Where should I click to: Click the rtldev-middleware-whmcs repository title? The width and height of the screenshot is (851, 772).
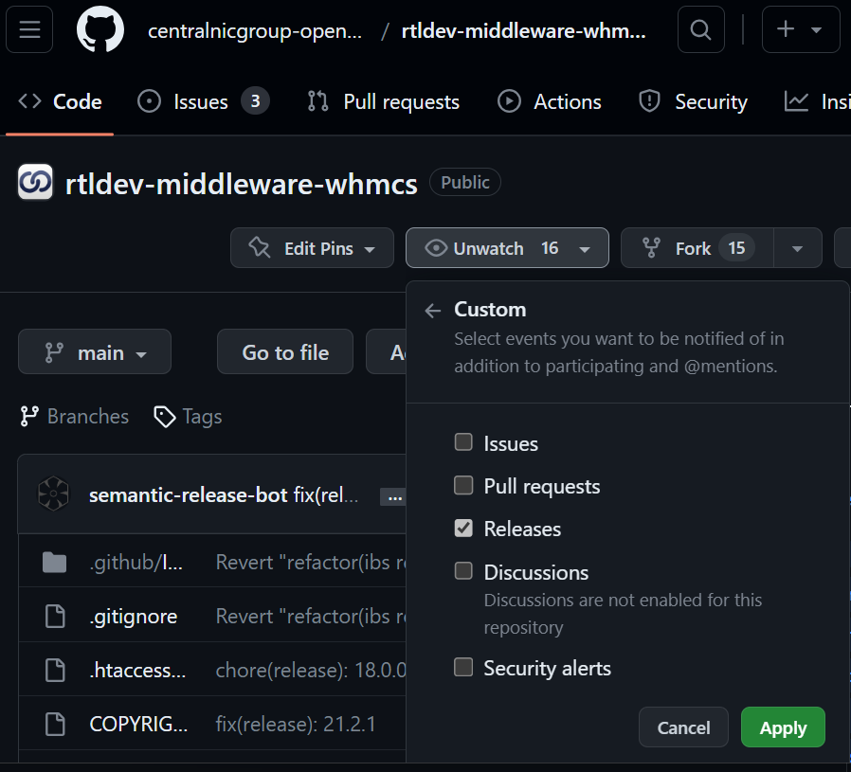pos(241,184)
